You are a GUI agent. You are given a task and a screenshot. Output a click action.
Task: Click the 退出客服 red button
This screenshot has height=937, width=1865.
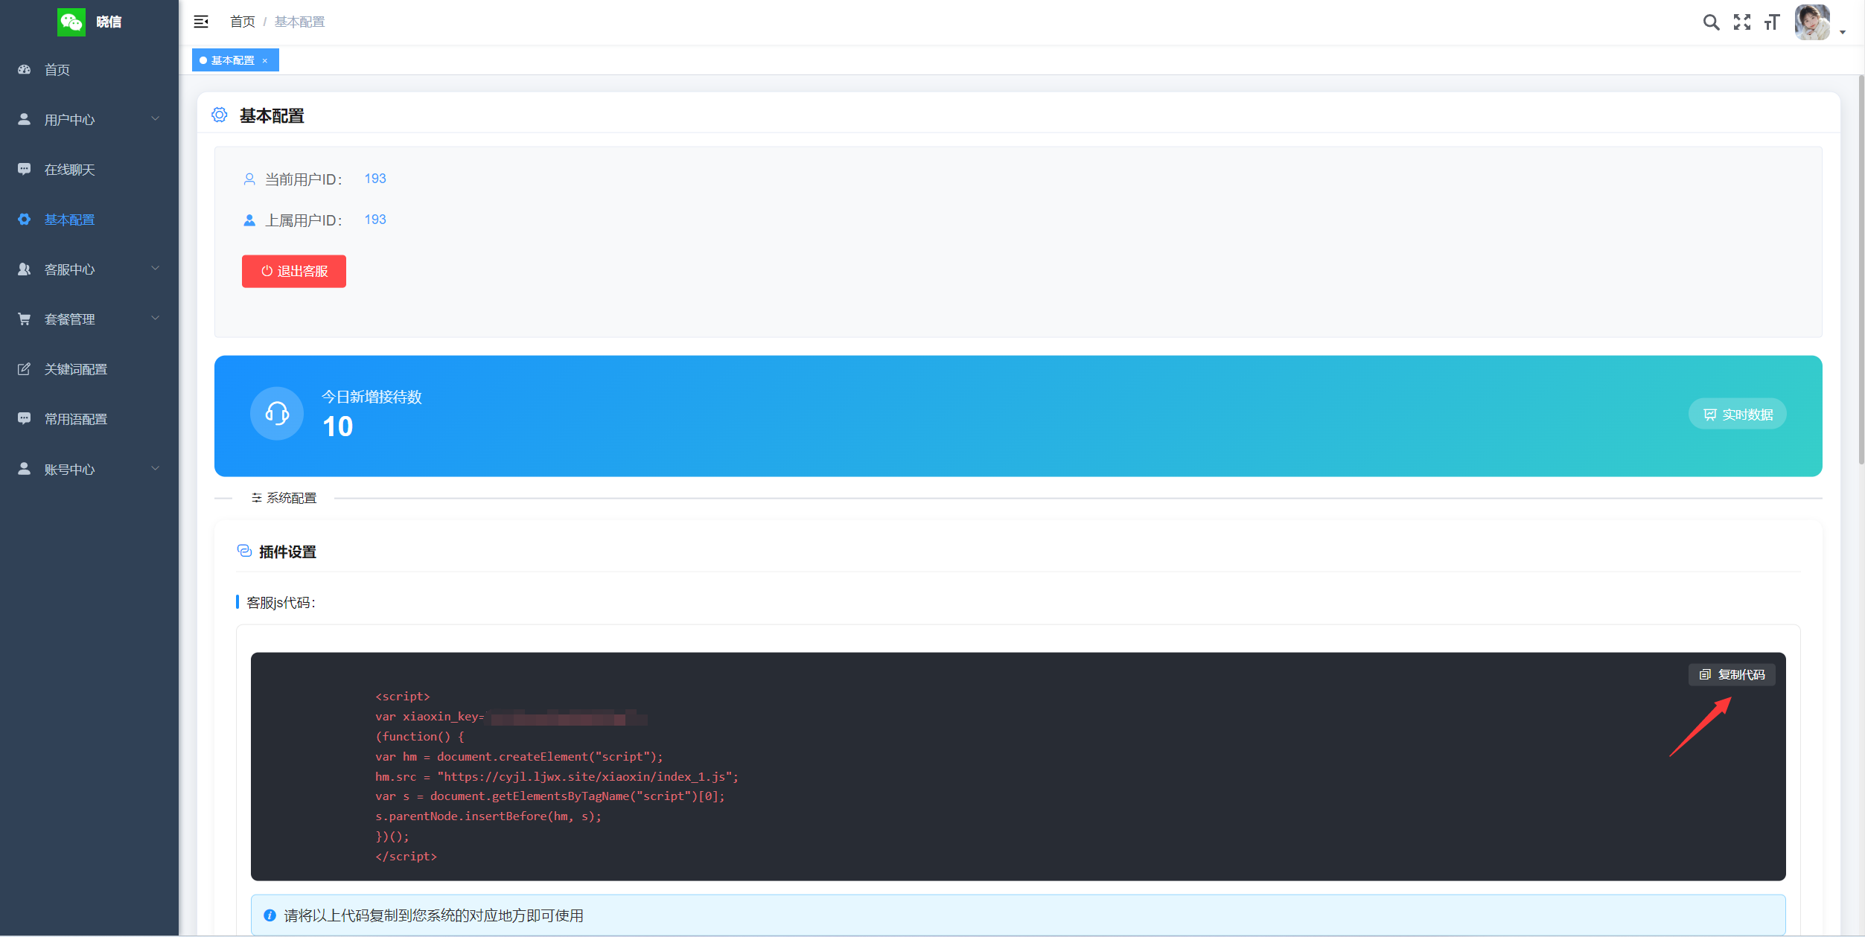pos(294,271)
